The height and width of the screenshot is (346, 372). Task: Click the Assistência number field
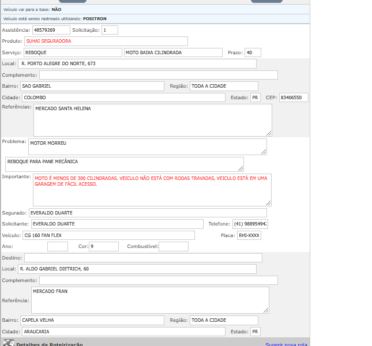(x=51, y=30)
